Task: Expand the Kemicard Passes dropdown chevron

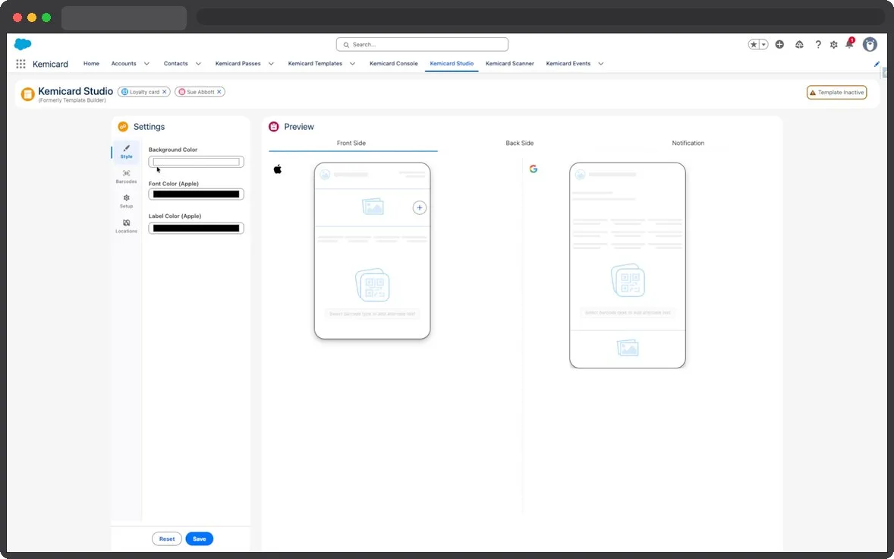Action: pos(271,64)
